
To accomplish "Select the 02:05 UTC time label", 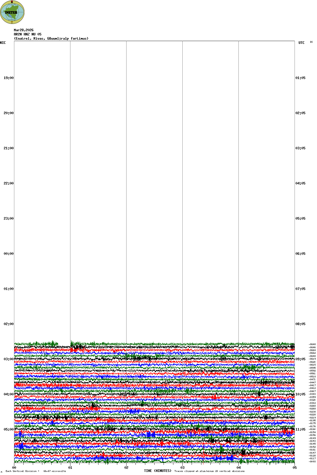I will point(300,113).
